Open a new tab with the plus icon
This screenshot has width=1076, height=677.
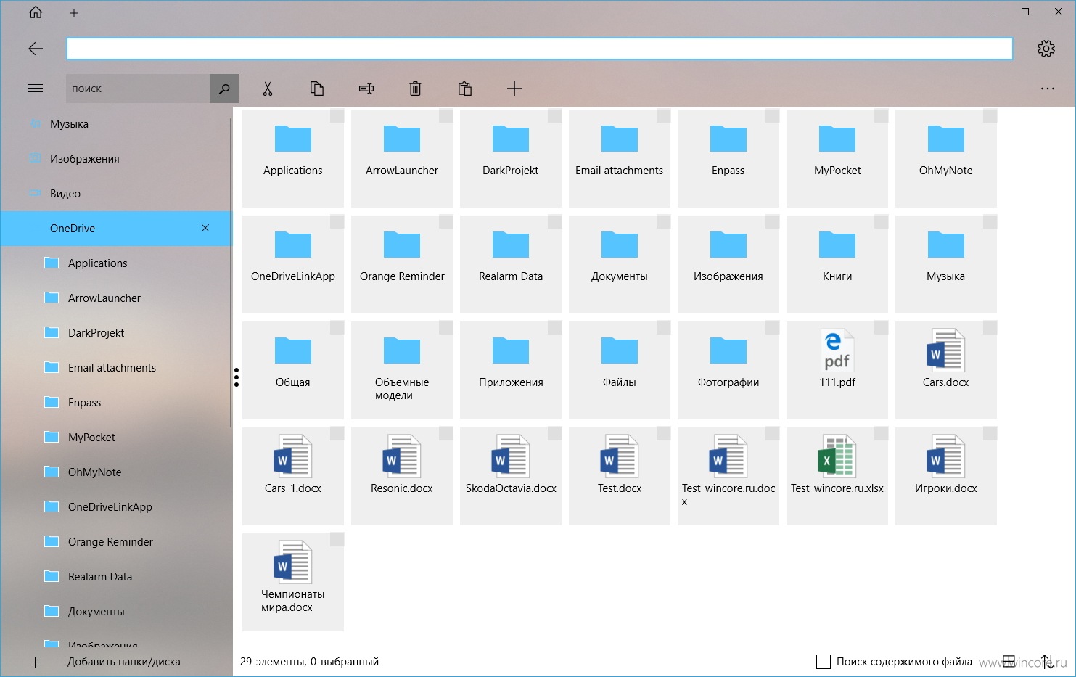[x=74, y=13]
